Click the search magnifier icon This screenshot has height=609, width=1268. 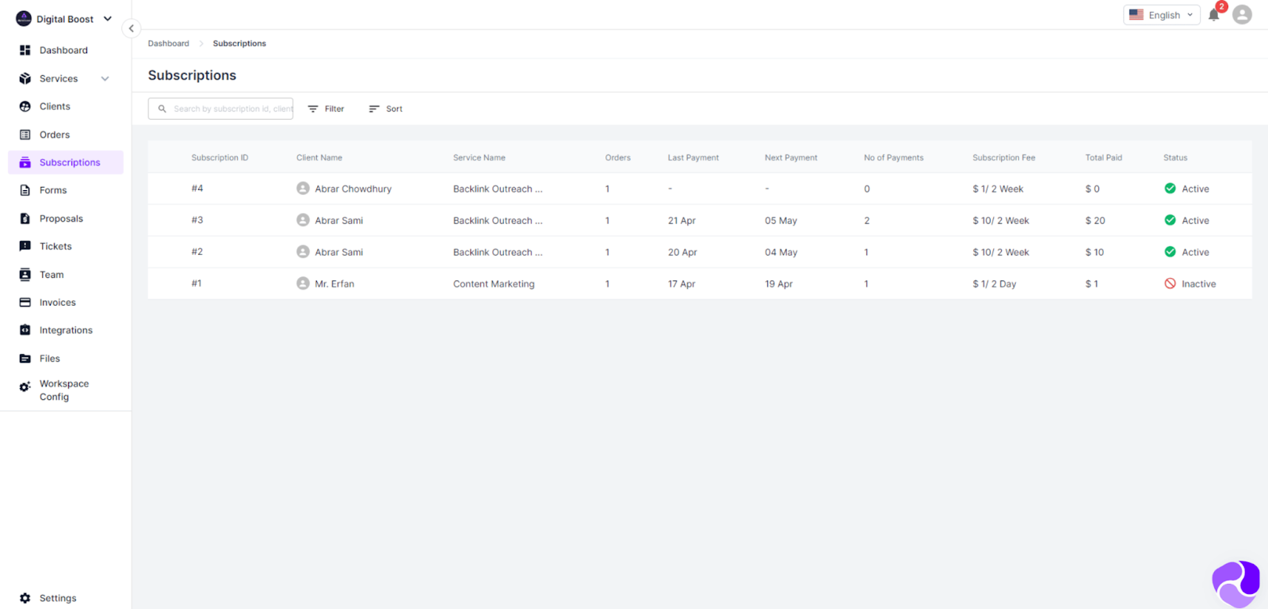[162, 108]
